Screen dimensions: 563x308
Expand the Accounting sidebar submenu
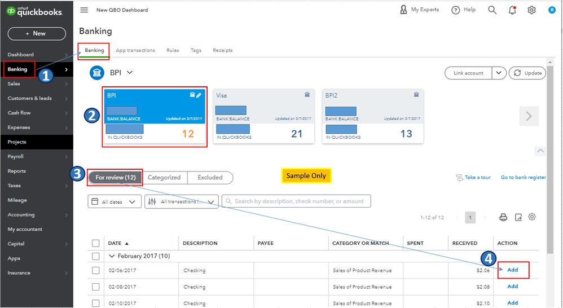tap(67, 215)
